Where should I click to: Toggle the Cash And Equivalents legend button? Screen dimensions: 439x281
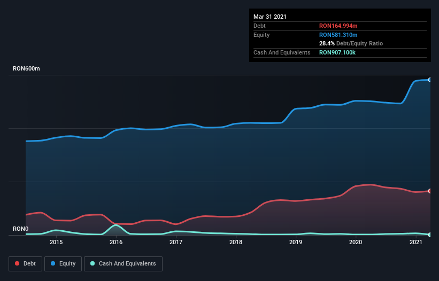(x=123, y=264)
